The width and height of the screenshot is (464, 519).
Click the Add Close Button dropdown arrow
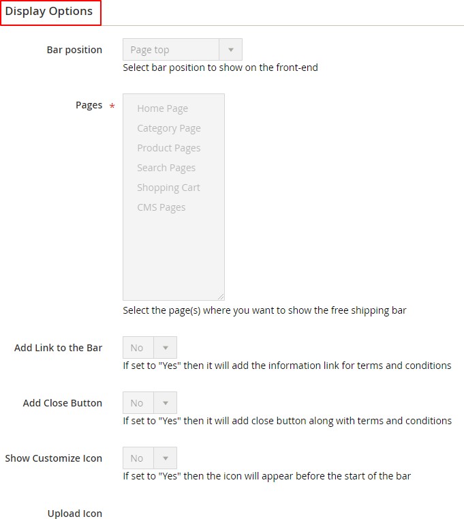click(166, 403)
